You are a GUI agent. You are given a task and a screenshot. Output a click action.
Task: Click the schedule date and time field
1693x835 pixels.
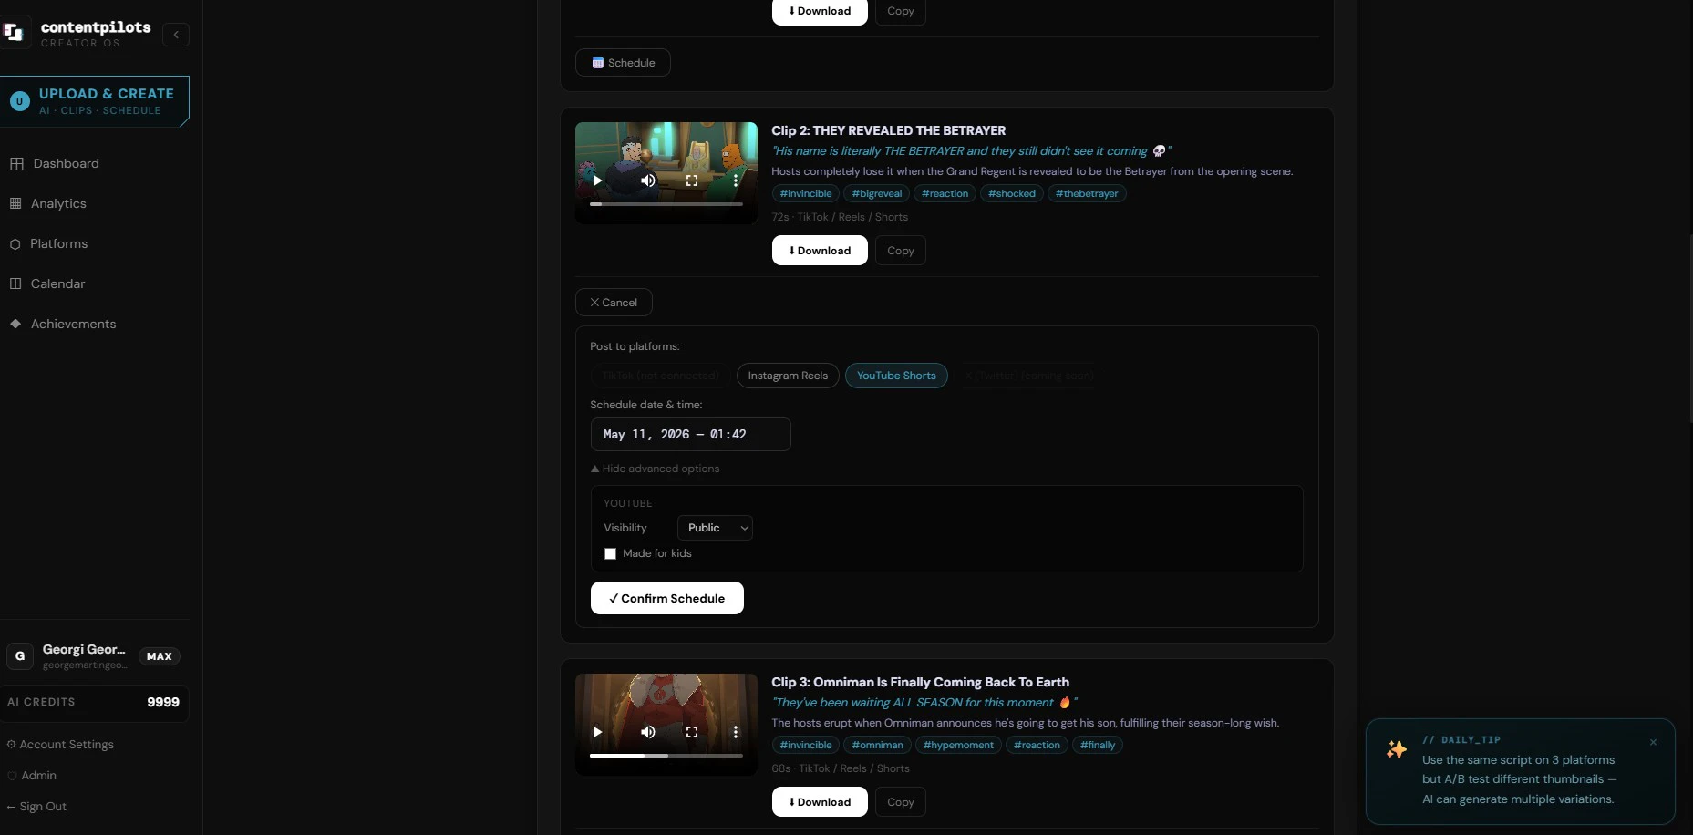pos(690,435)
